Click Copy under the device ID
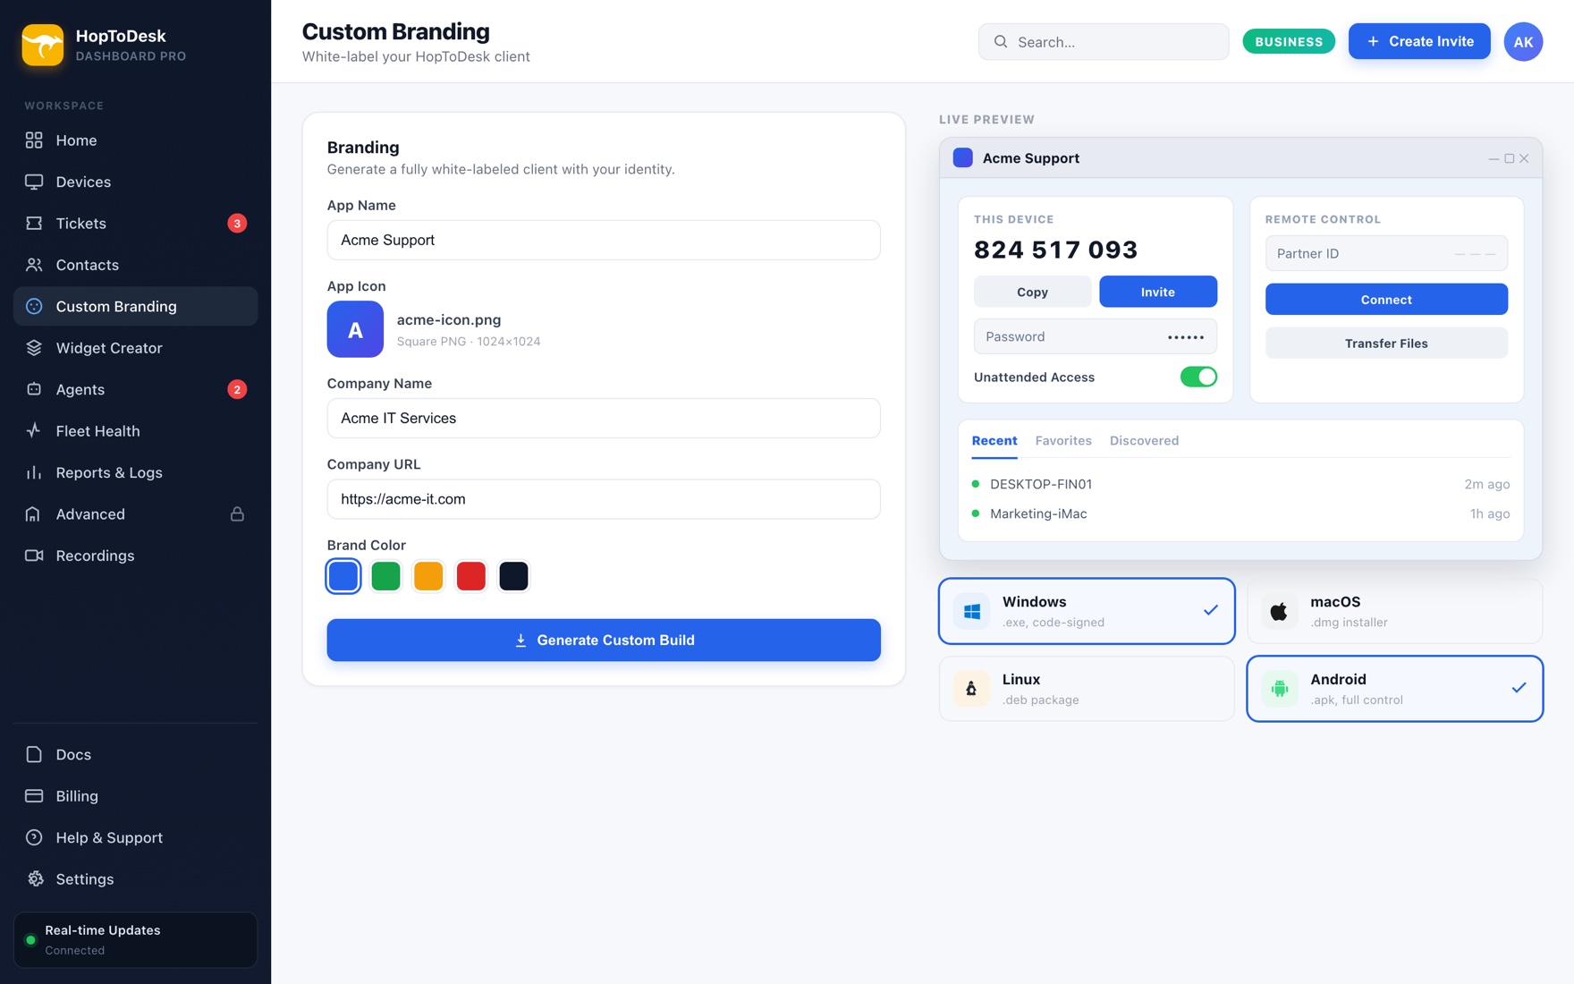Screen dimensions: 1574x984 [x=1032, y=292]
